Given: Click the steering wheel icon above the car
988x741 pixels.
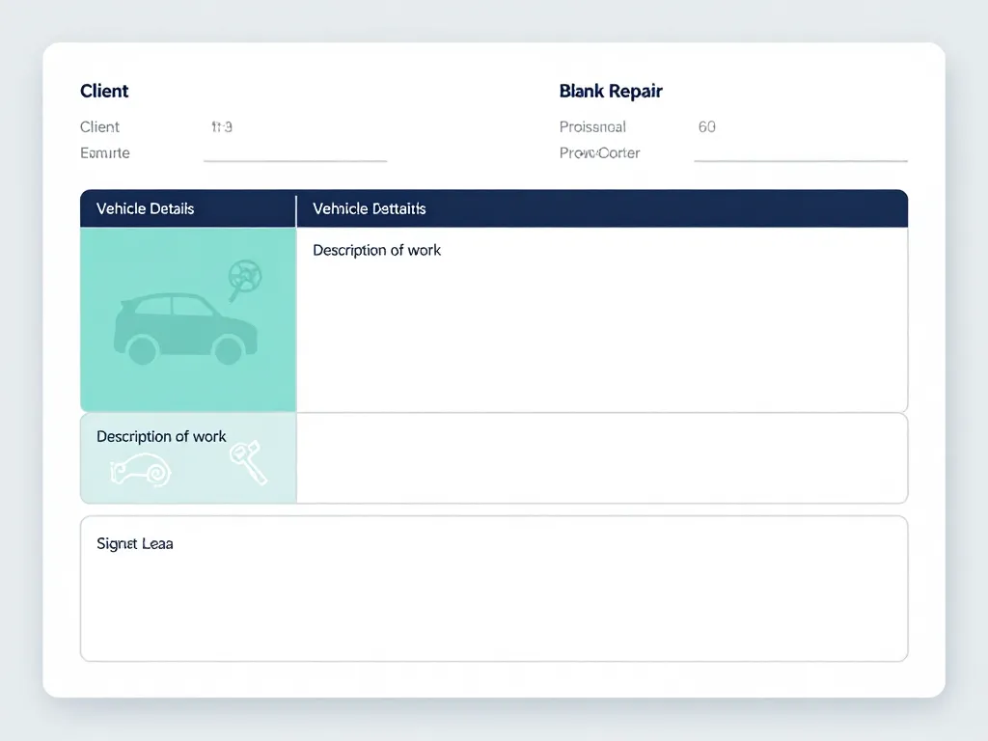Looking at the screenshot, I should pos(244,276).
